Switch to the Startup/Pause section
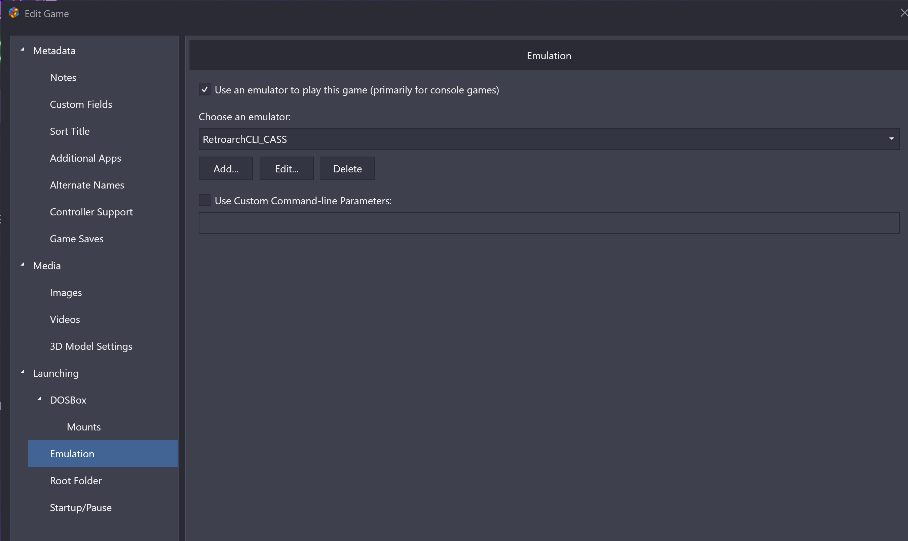 point(81,508)
